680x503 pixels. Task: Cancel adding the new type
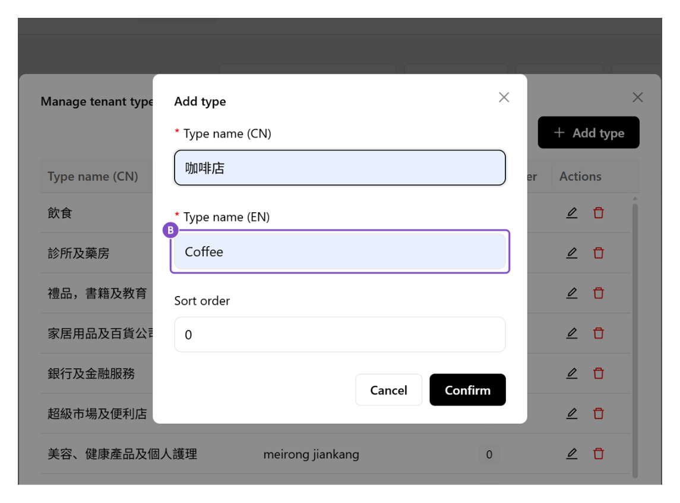point(388,389)
